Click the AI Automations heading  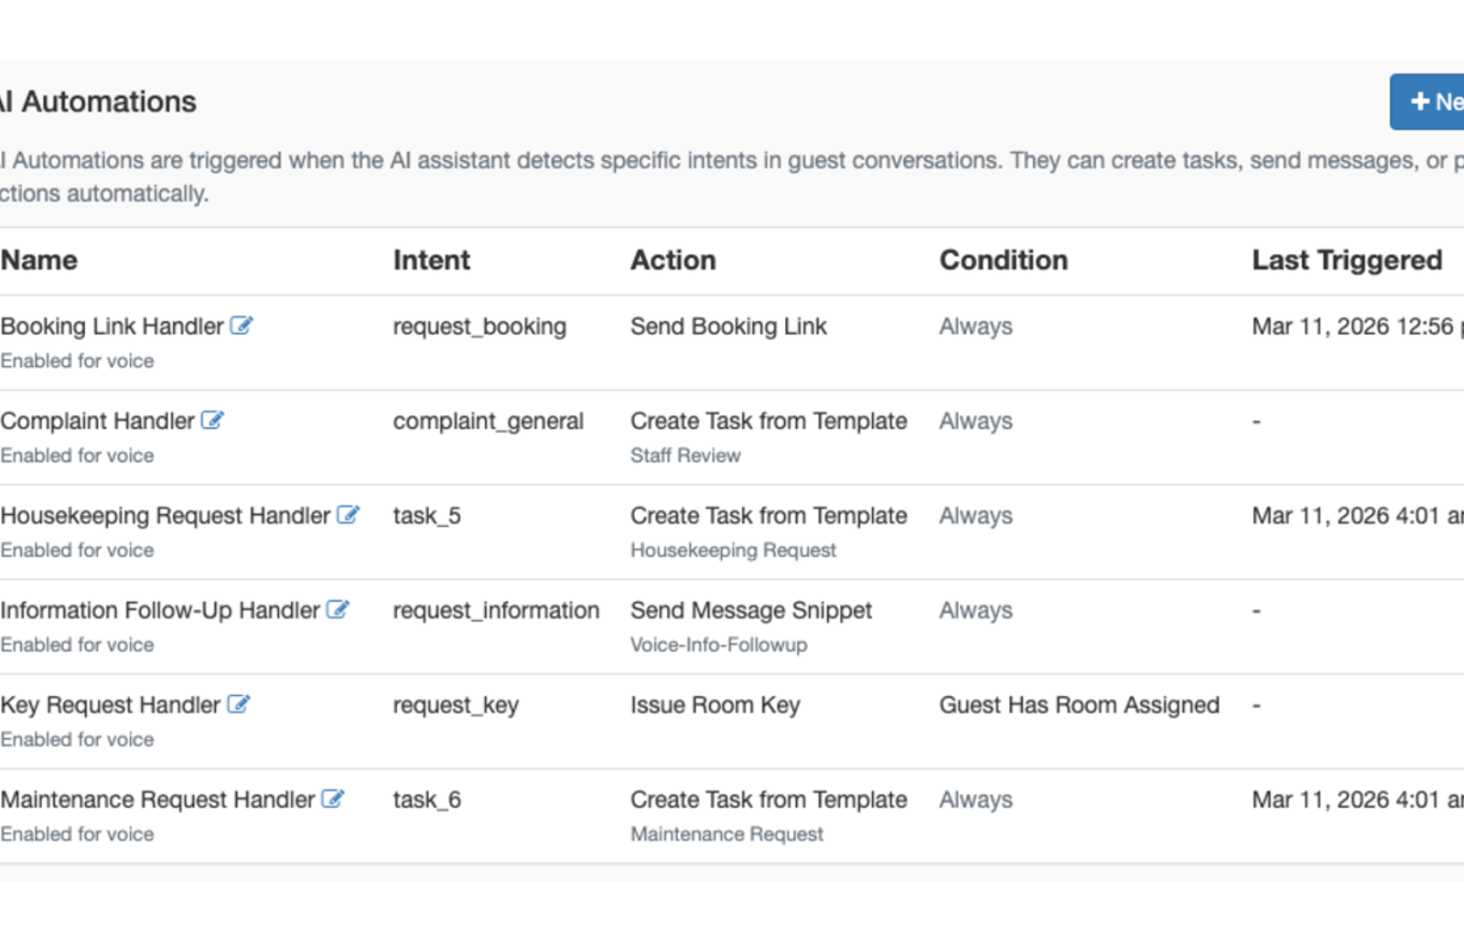(98, 102)
